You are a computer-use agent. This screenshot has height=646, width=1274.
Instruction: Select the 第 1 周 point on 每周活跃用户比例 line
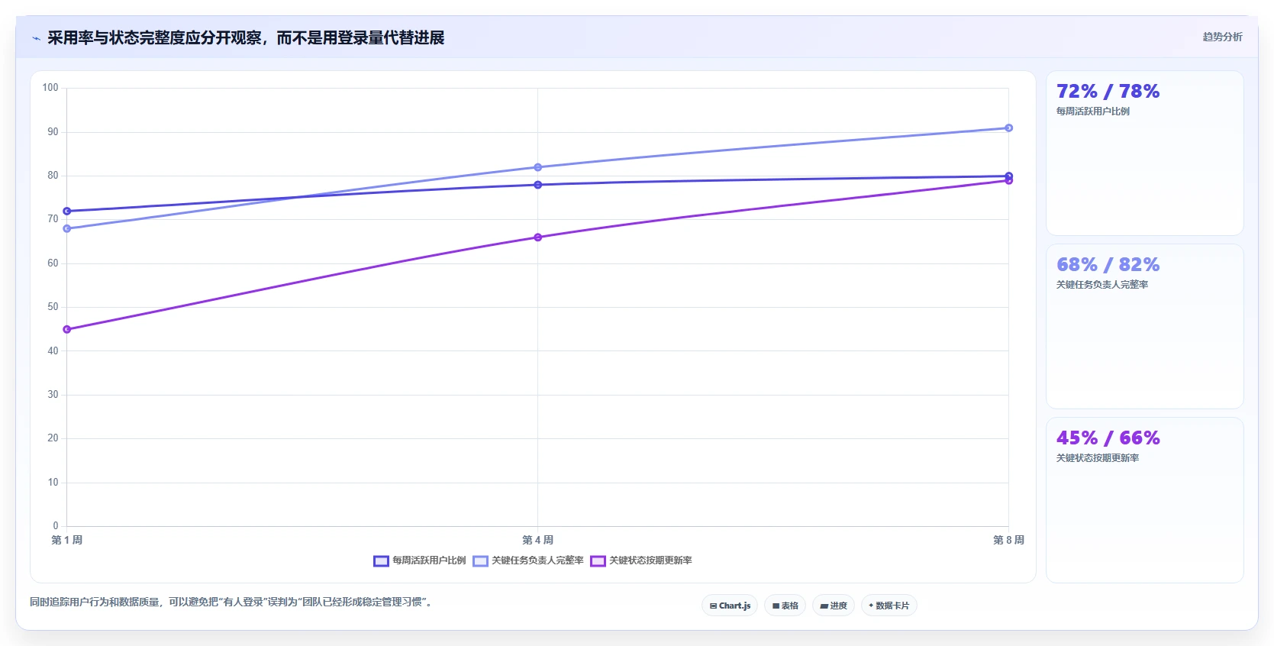[x=67, y=212]
